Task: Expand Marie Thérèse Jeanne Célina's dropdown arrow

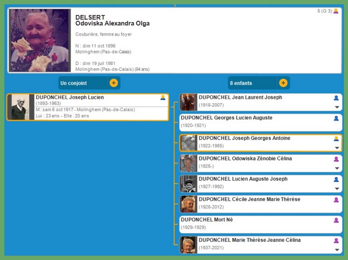Action: (x=337, y=250)
